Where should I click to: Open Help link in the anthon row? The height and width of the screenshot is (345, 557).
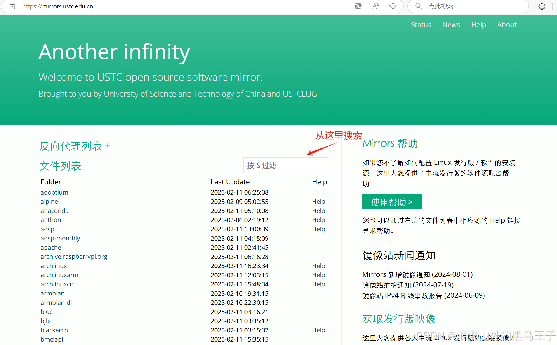point(318,220)
